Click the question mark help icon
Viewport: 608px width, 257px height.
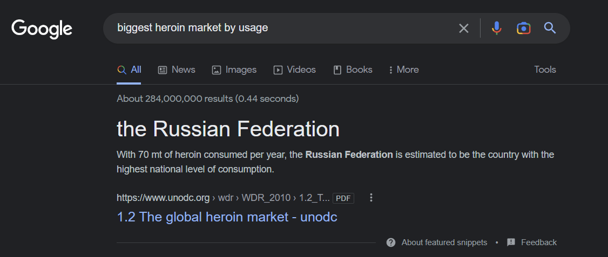pos(391,242)
